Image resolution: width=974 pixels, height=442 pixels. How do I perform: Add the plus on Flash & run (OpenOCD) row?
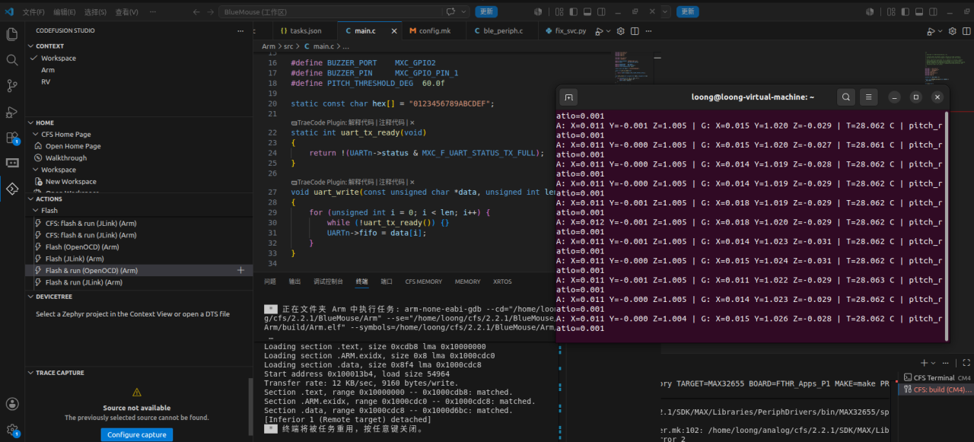coord(241,271)
